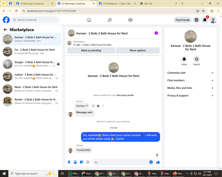
Task: Click Kanwar's message '7034630989'
Action: (x=83, y=150)
